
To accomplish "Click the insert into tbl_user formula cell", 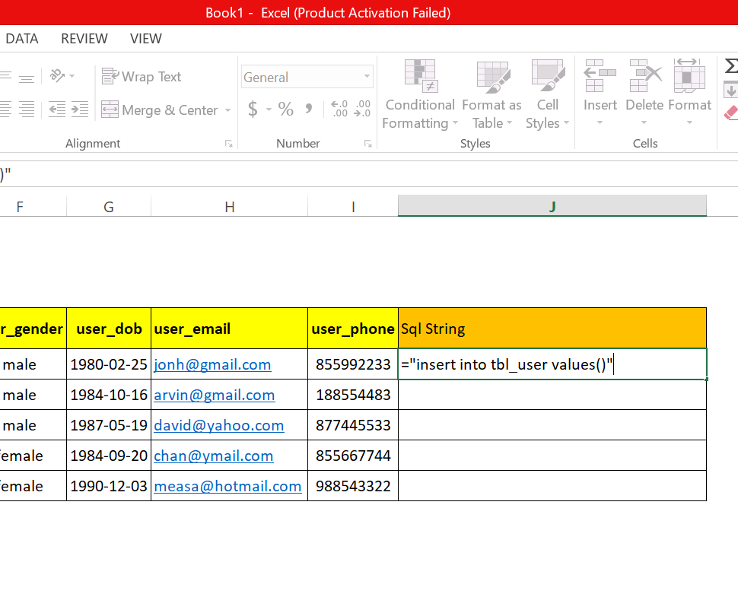I will click(x=552, y=364).
